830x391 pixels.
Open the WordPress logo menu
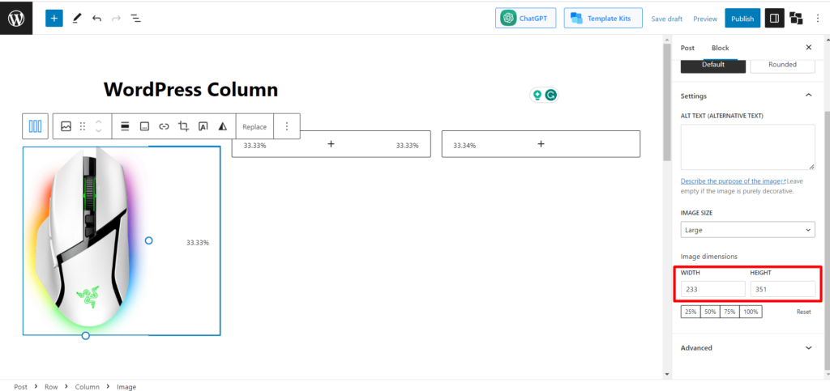pyautogui.click(x=16, y=19)
